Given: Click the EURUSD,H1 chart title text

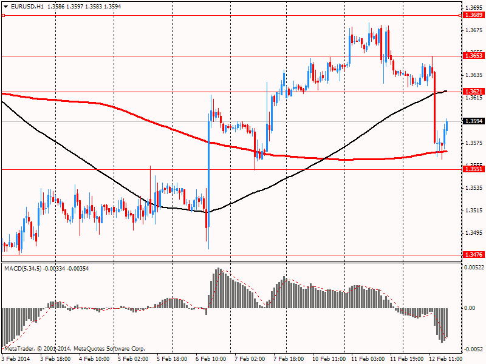Looking at the screenshot, I should (x=27, y=7).
